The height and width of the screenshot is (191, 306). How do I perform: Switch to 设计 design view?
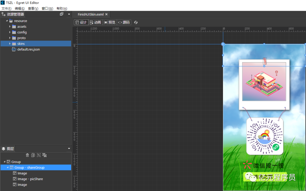point(81,22)
